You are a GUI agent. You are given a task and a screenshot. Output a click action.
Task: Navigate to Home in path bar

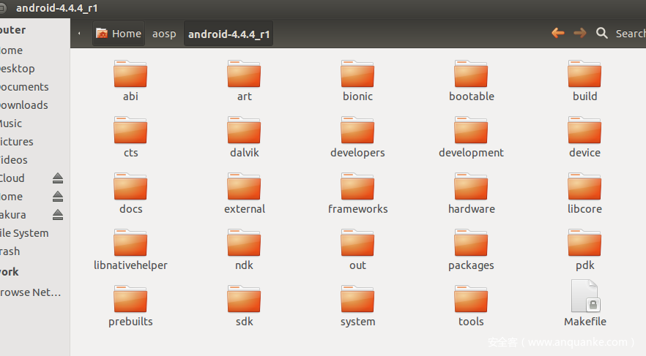click(x=119, y=34)
